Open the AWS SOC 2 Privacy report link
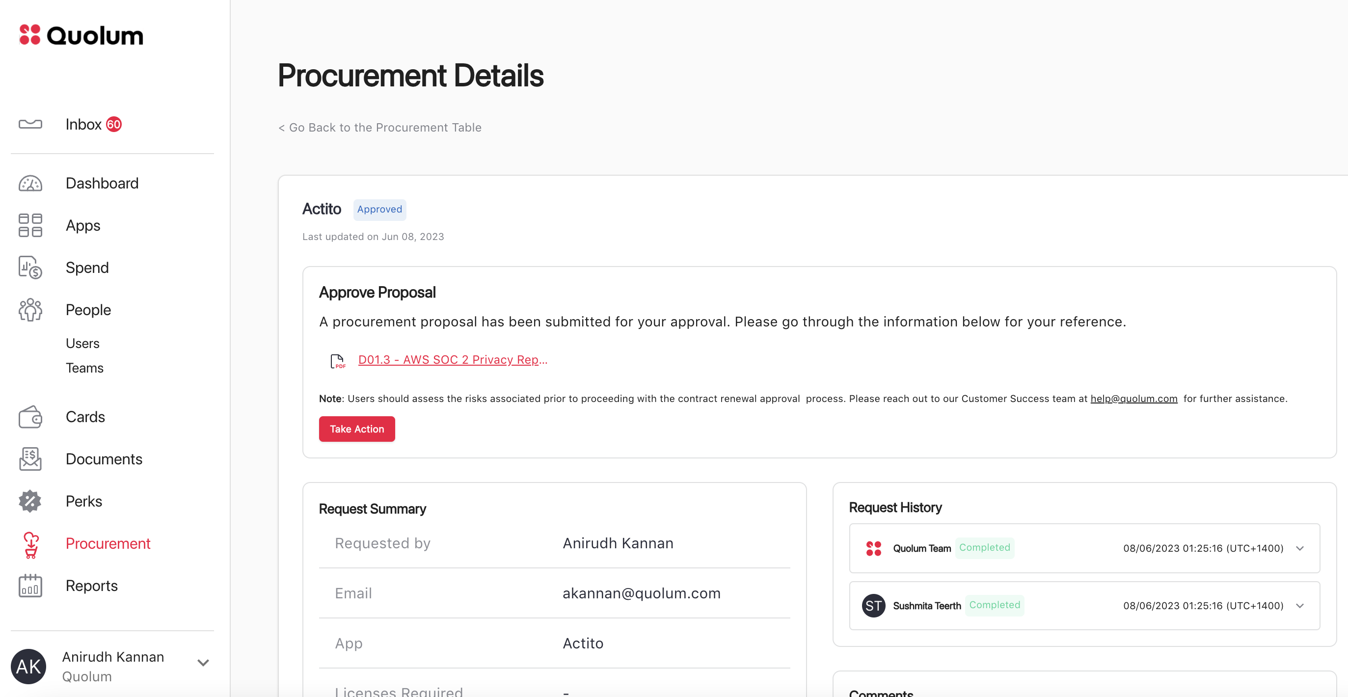Image resolution: width=1348 pixels, height=697 pixels. click(x=453, y=360)
